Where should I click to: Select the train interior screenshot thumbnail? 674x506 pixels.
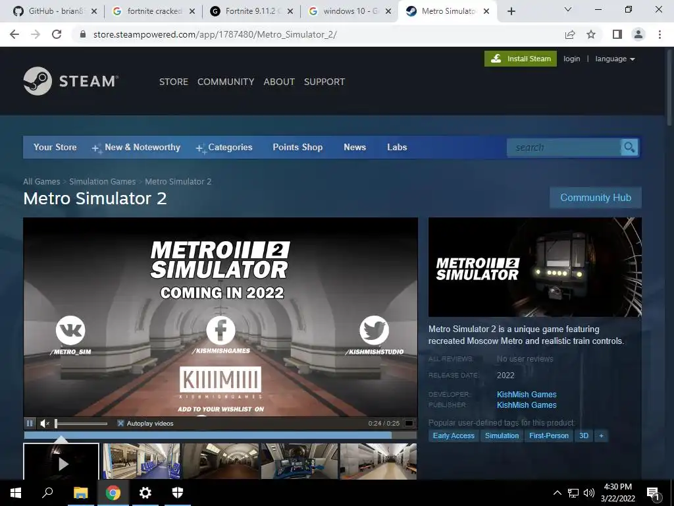tap(142, 462)
